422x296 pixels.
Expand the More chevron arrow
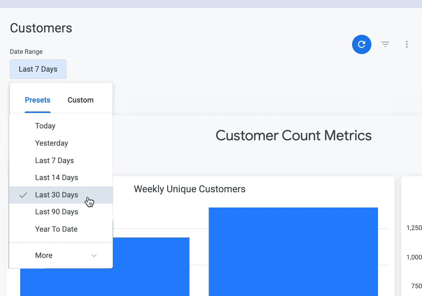click(94, 256)
